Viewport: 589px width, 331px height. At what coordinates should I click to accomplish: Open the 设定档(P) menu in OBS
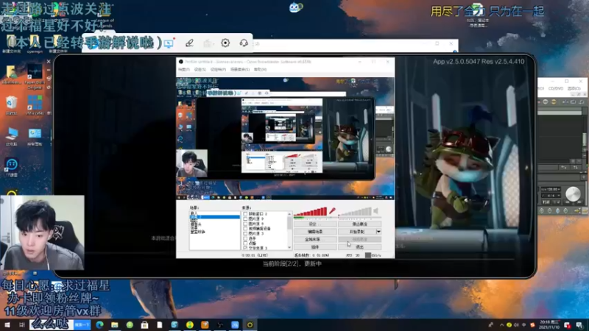tap(218, 69)
